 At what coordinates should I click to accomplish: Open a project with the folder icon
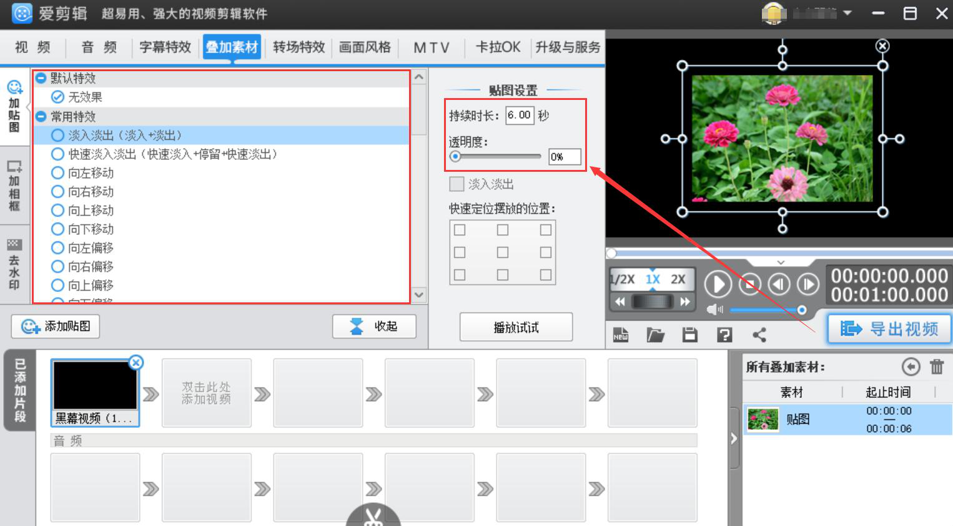point(655,335)
